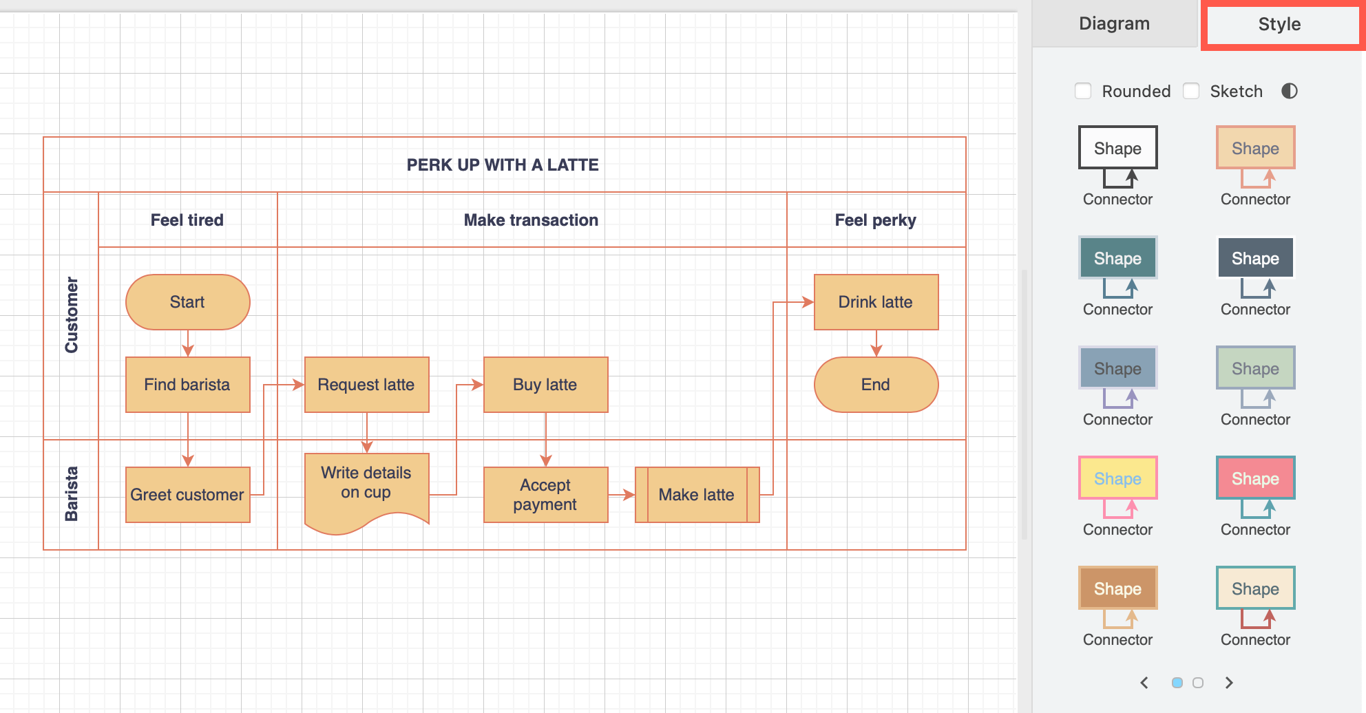This screenshot has width=1366, height=713.
Task: Select the Make transaction column header
Action: pos(531,220)
